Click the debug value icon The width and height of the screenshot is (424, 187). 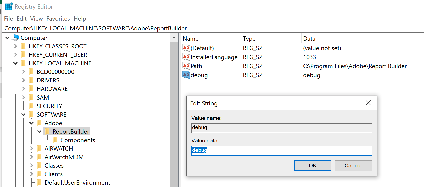coord(186,75)
